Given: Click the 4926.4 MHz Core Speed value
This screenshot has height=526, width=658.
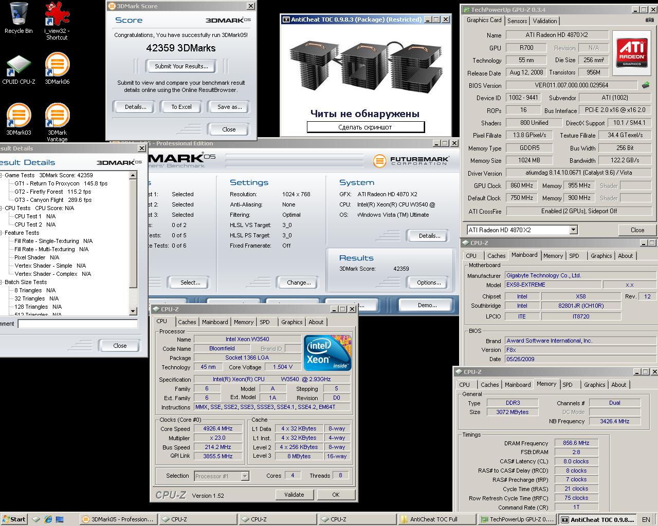Looking at the screenshot, I should pyautogui.click(x=217, y=428).
